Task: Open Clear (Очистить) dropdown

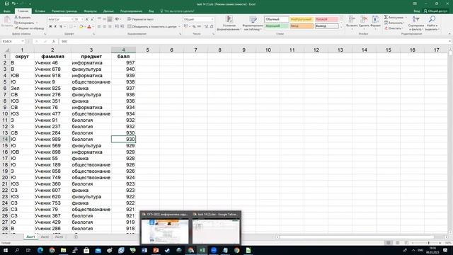Action: pyautogui.click(x=394, y=28)
